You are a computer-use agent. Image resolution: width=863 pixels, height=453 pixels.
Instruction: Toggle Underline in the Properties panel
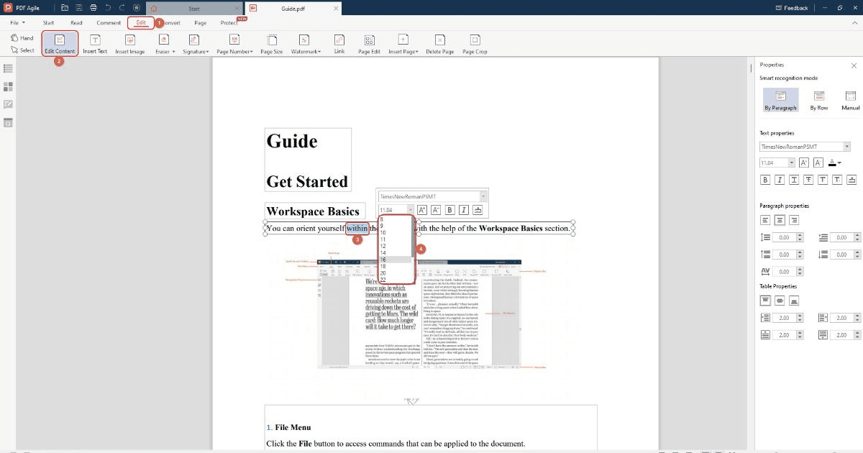pos(794,180)
